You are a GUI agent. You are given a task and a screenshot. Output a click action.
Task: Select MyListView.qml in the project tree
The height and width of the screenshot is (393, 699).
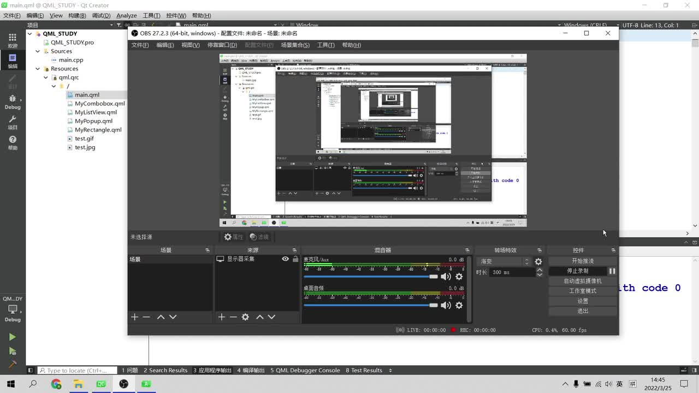point(96,112)
